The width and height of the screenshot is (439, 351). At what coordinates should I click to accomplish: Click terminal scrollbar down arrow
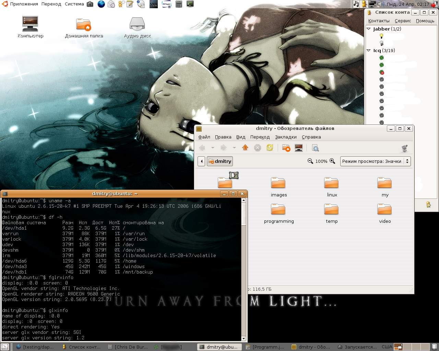pos(244,338)
